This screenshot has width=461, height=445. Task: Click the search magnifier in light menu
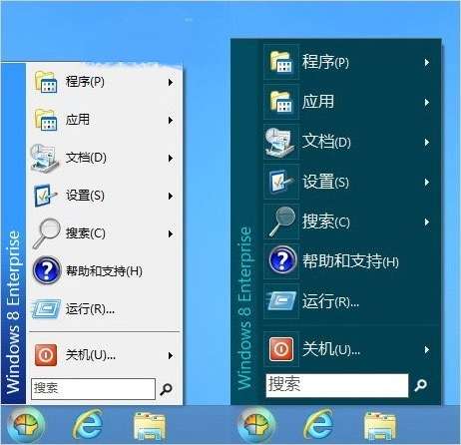click(x=166, y=389)
